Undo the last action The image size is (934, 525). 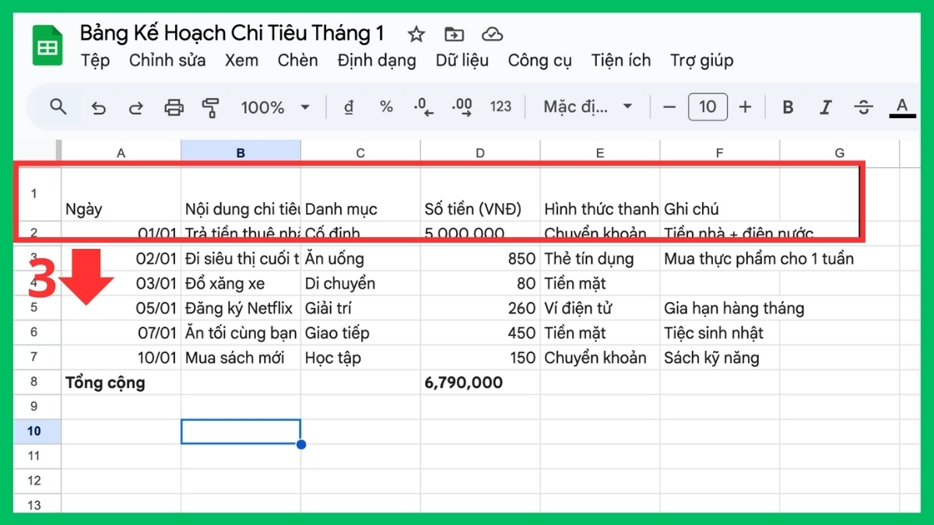coord(98,107)
